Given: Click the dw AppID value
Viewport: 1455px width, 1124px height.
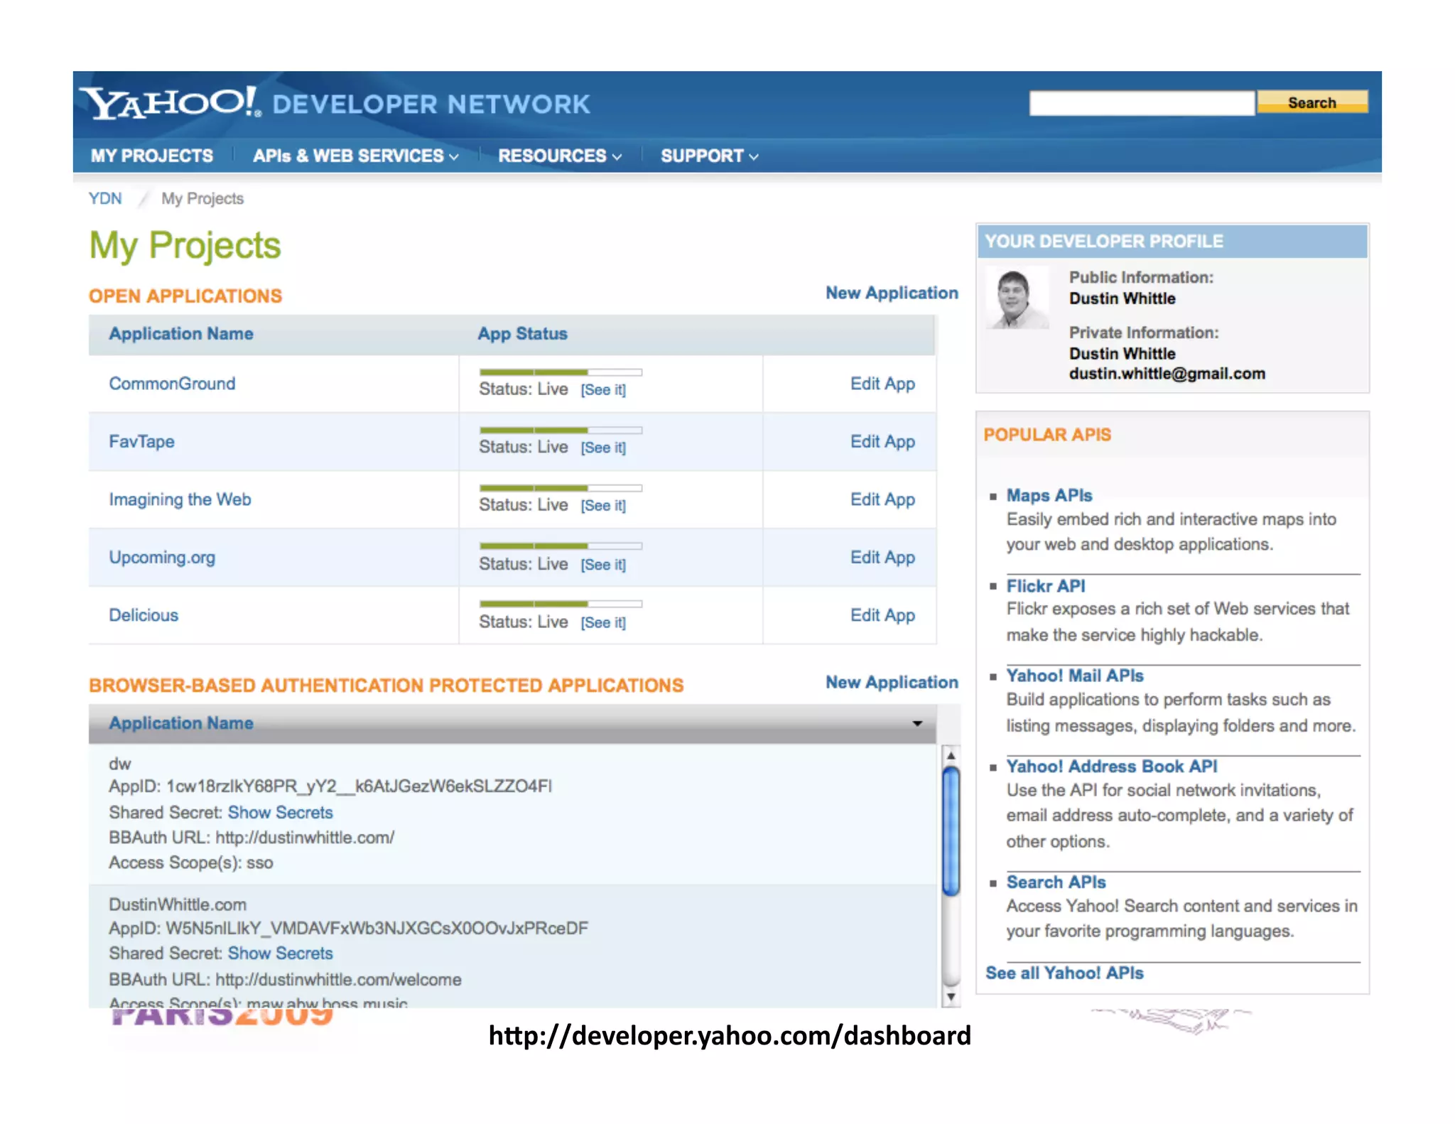Looking at the screenshot, I should 359,787.
